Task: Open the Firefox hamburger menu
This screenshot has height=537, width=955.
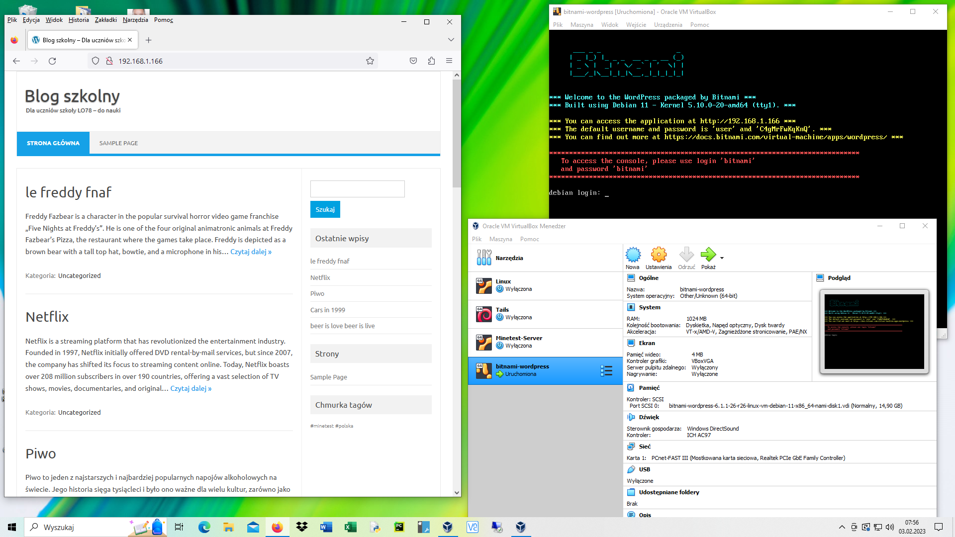Action: click(449, 61)
